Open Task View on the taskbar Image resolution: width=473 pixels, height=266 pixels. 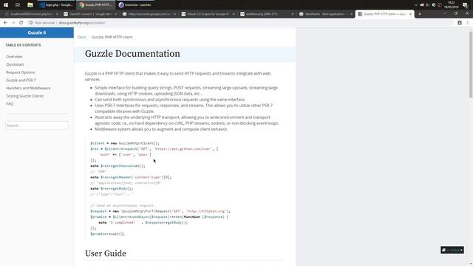18,5
